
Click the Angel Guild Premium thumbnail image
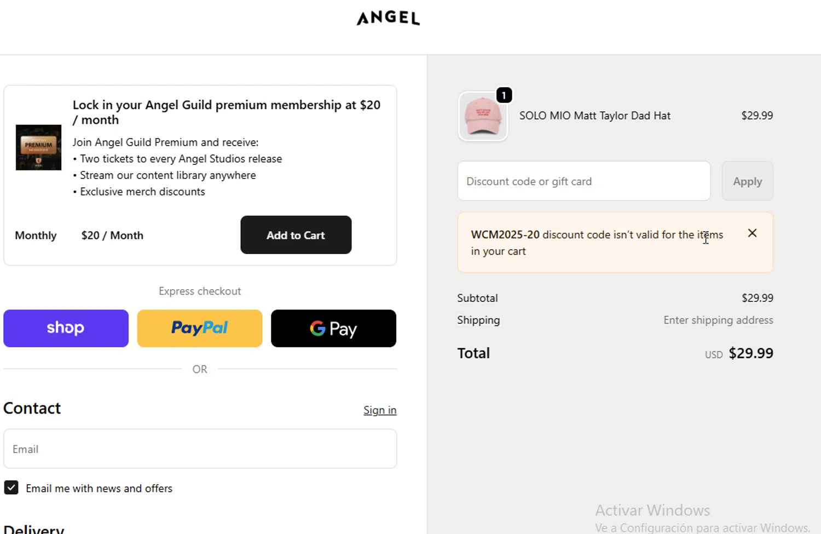click(x=38, y=147)
